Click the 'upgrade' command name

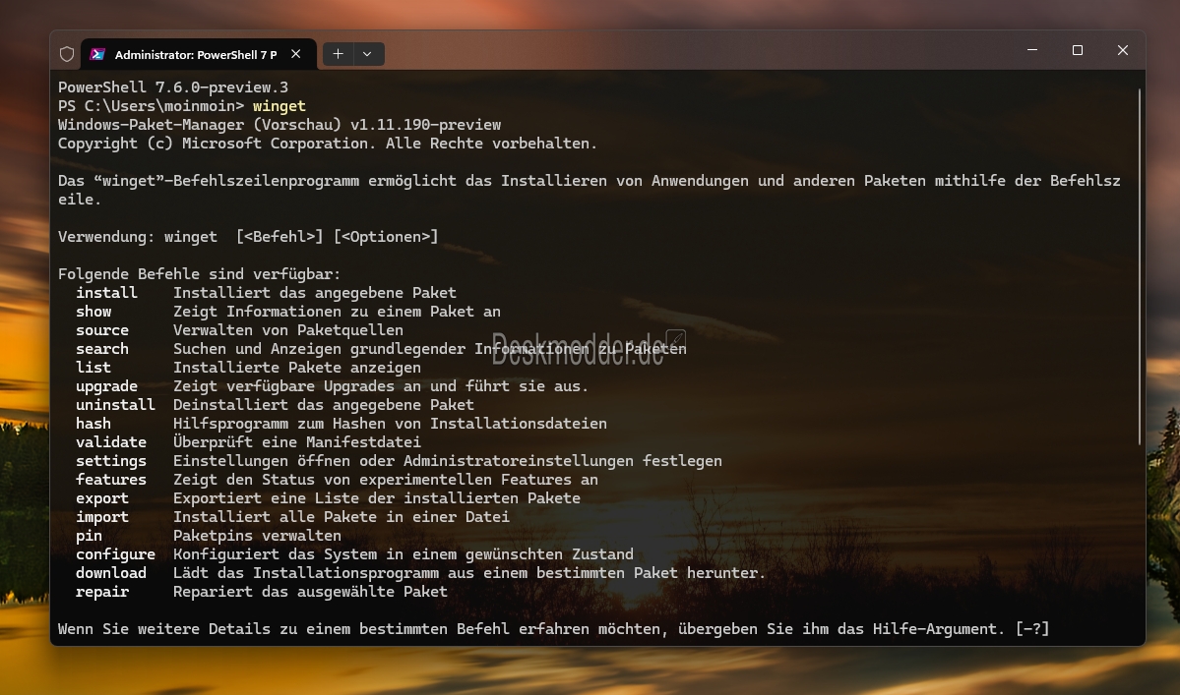point(106,386)
